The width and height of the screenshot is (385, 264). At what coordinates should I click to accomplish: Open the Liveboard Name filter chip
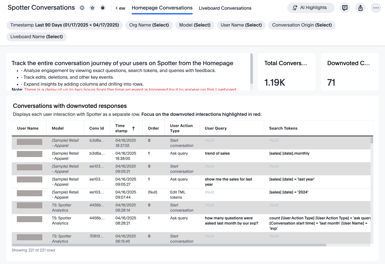pos(37,37)
